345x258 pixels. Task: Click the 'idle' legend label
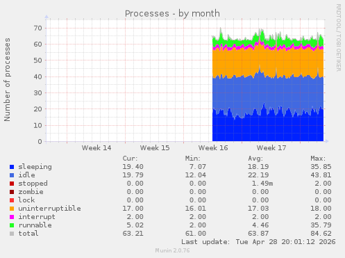tap(26, 175)
